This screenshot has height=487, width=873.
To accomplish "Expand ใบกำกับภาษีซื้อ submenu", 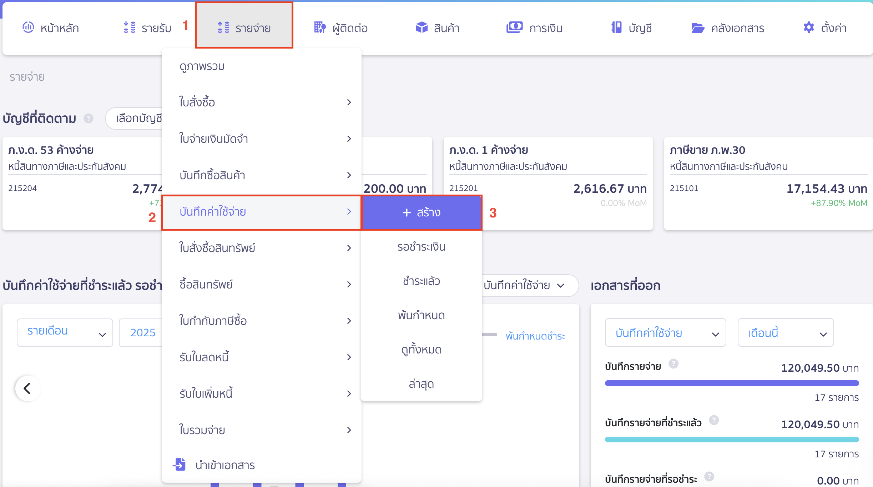I will [262, 321].
